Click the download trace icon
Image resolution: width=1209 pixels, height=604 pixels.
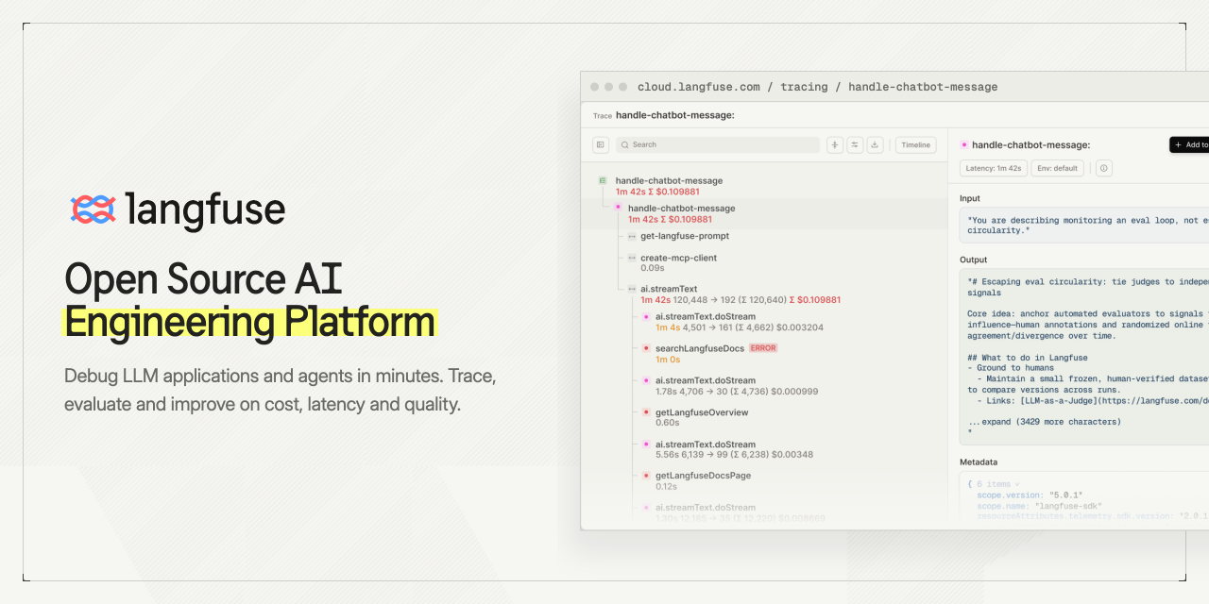point(876,144)
